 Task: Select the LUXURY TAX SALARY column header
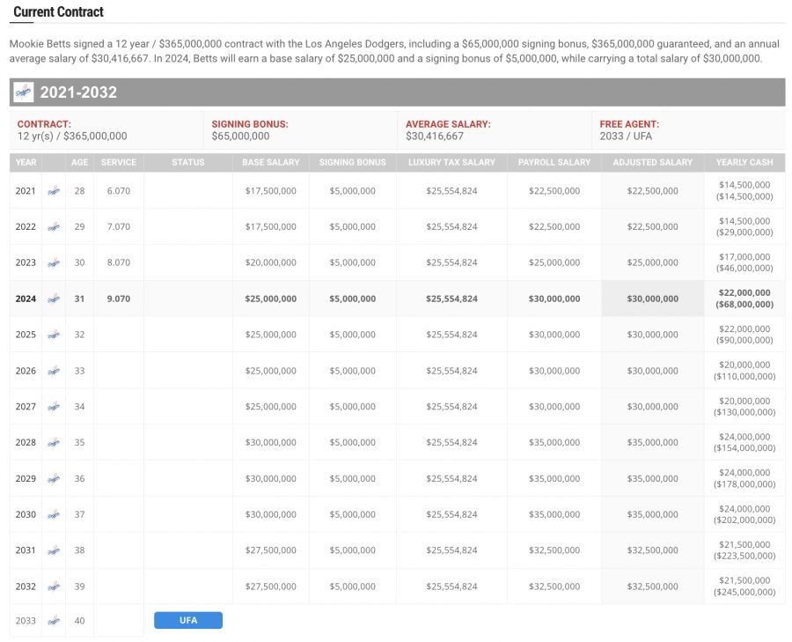coord(451,162)
